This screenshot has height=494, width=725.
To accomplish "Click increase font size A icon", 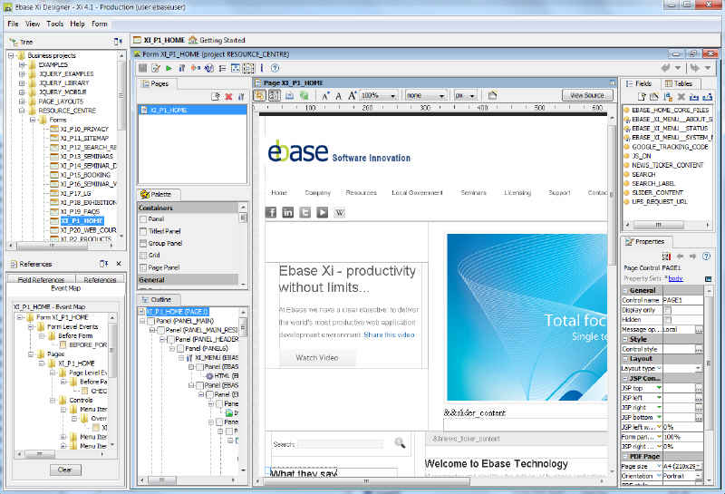I will click(325, 96).
